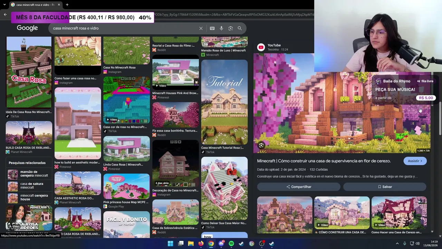Open a new browser tab
442x249 pixels.
pos(67,5)
